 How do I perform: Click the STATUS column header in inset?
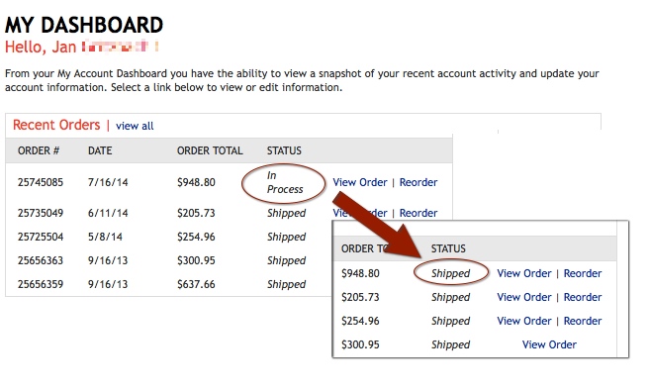[448, 248]
